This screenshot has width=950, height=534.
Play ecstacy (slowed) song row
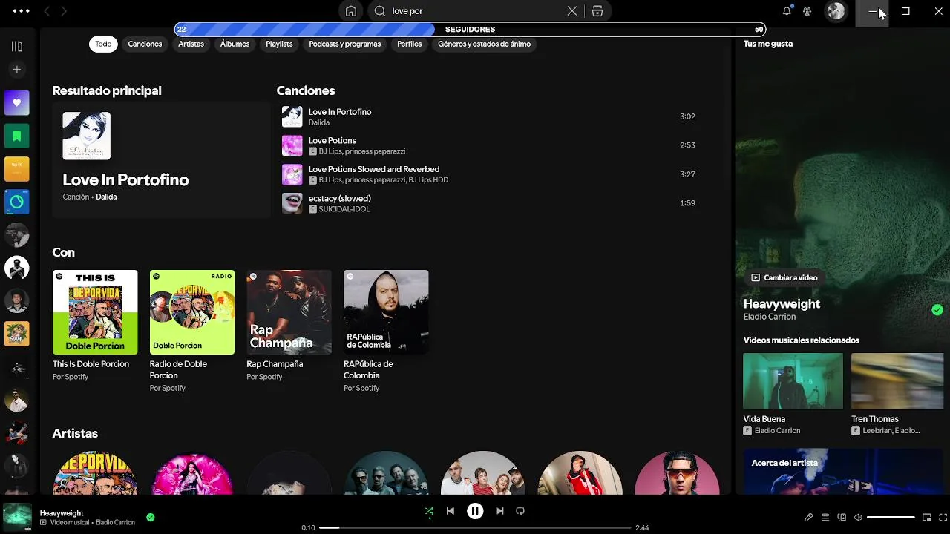[491, 203]
